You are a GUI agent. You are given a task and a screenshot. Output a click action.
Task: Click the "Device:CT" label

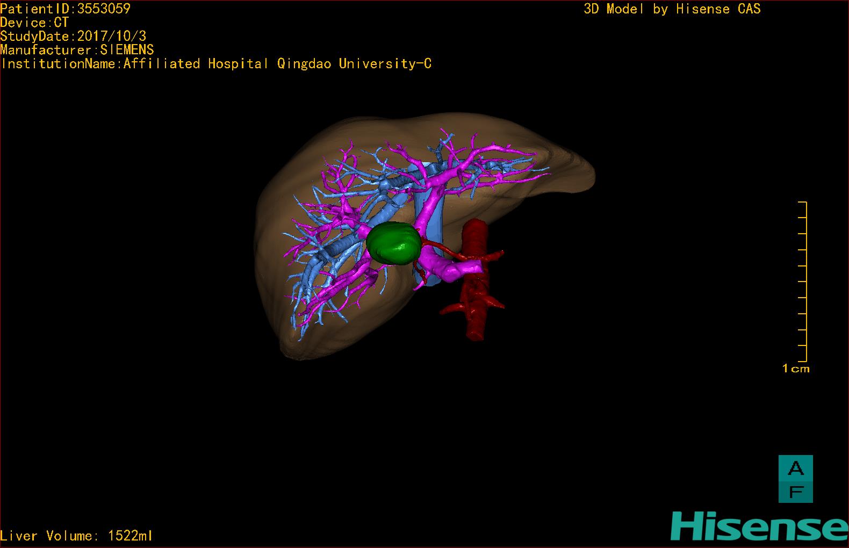34,23
